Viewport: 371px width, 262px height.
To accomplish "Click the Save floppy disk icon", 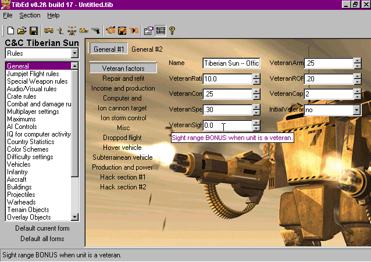I will pos(34,31).
